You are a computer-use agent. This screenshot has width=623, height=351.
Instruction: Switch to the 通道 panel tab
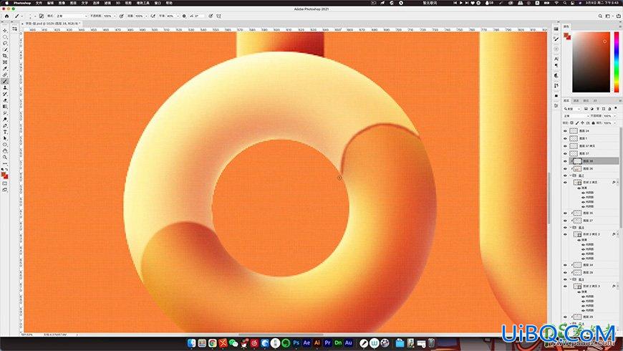click(576, 100)
